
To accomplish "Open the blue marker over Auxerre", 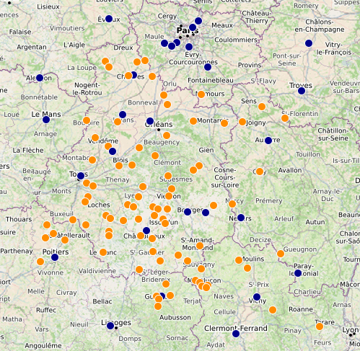I will pos(268,141).
